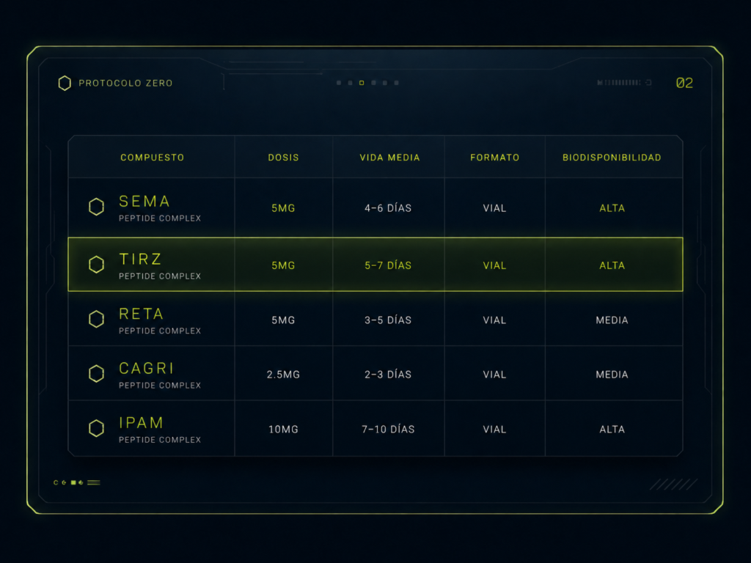Go to the highlighted third page dot
Viewport: 751px width, 563px height.
point(362,83)
